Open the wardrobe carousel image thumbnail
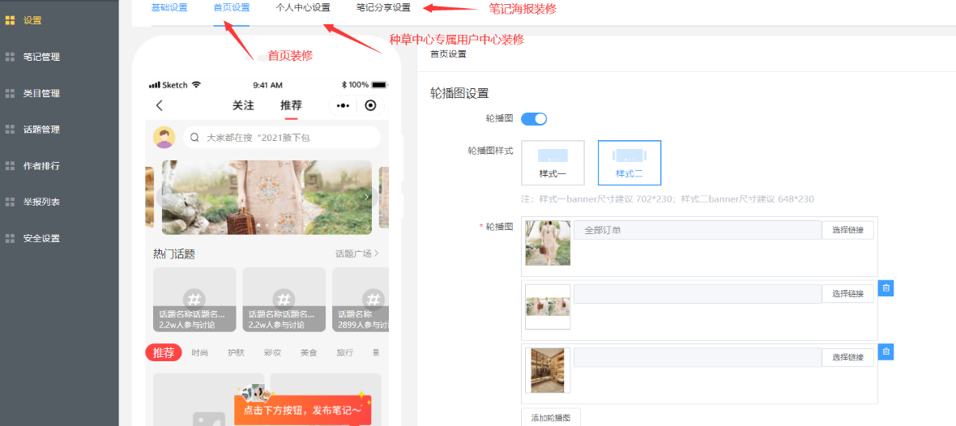Image resolution: width=956 pixels, height=426 pixels. pyautogui.click(x=548, y=370)
